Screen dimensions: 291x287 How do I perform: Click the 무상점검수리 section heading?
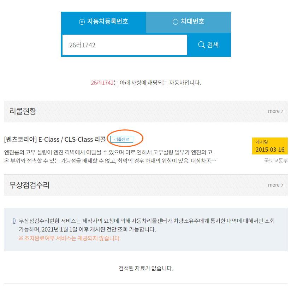coord(29,185)
